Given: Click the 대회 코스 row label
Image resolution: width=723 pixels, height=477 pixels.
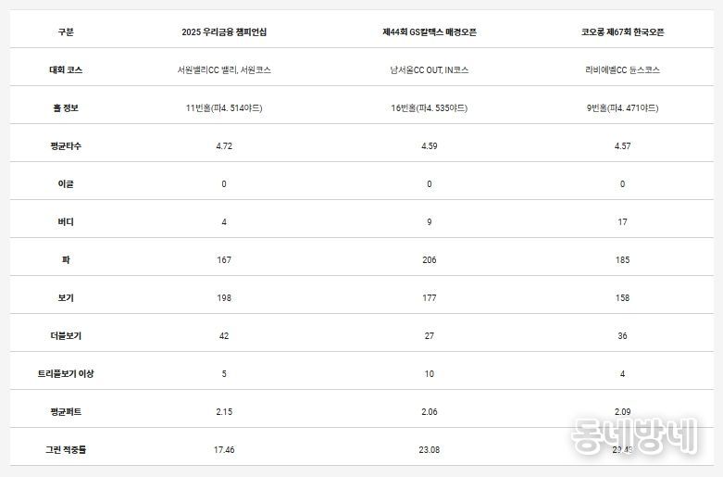Looking at the screenshot, I should (x=65, y=69).
